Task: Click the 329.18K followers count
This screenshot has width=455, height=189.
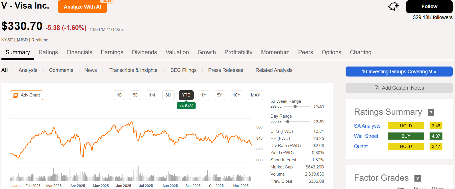Action: click(x=432, y=17)
